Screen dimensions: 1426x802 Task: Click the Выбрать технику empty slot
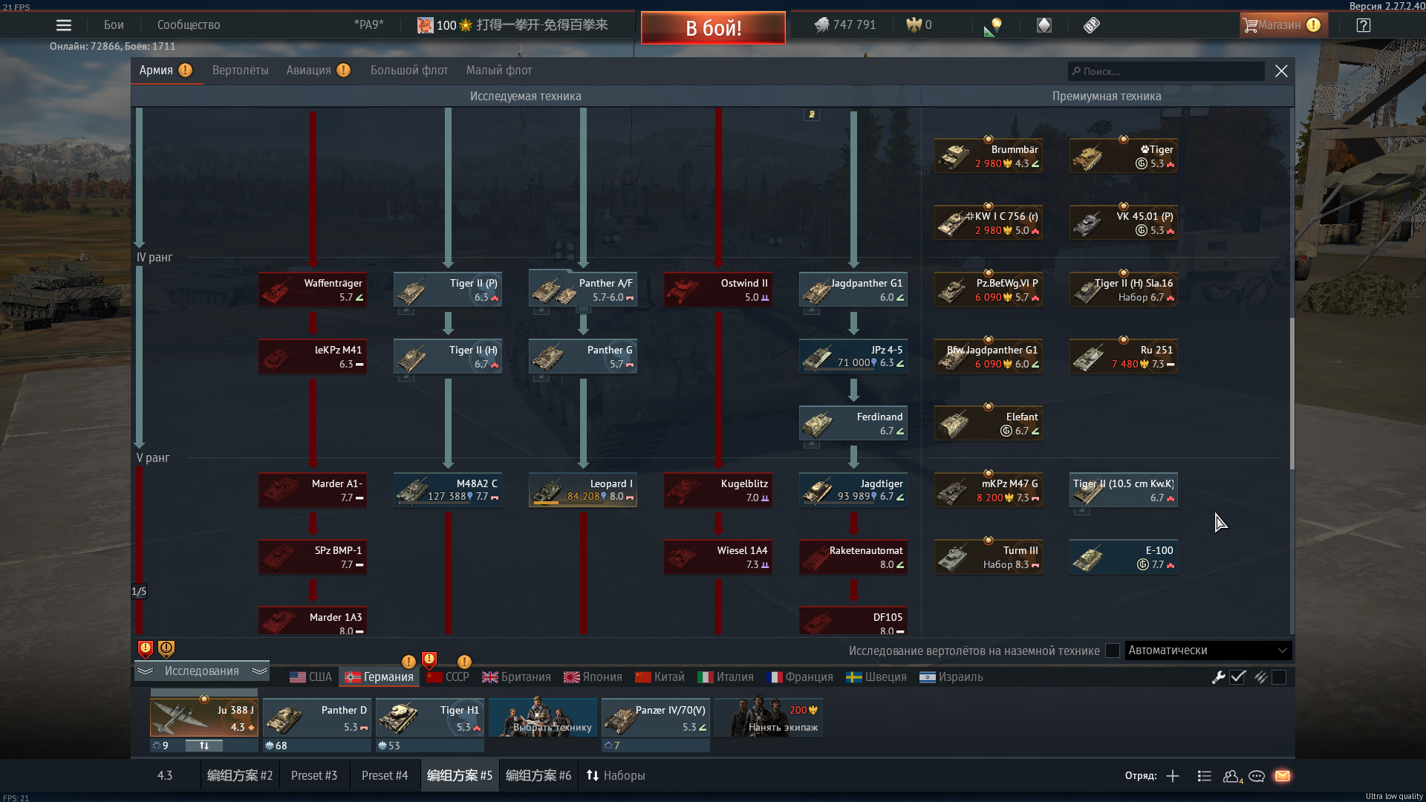coord(543,718)
